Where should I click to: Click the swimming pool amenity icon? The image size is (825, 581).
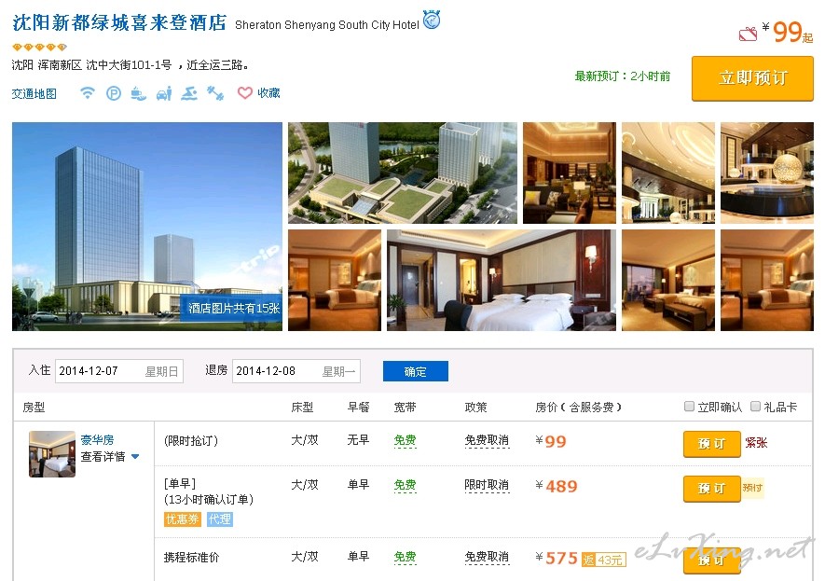coord(189,93)
